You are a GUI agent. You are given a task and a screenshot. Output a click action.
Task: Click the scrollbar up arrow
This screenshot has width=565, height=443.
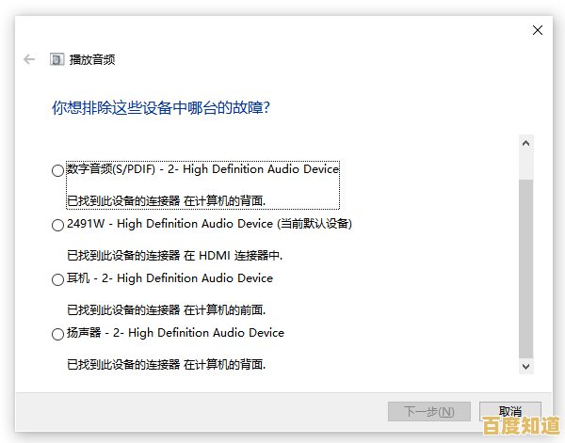click(x=525, y=142)
